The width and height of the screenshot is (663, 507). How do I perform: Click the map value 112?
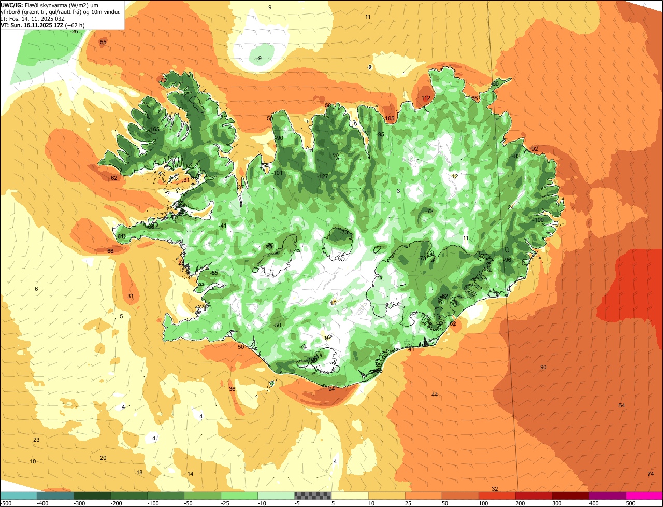pos(426,98)
